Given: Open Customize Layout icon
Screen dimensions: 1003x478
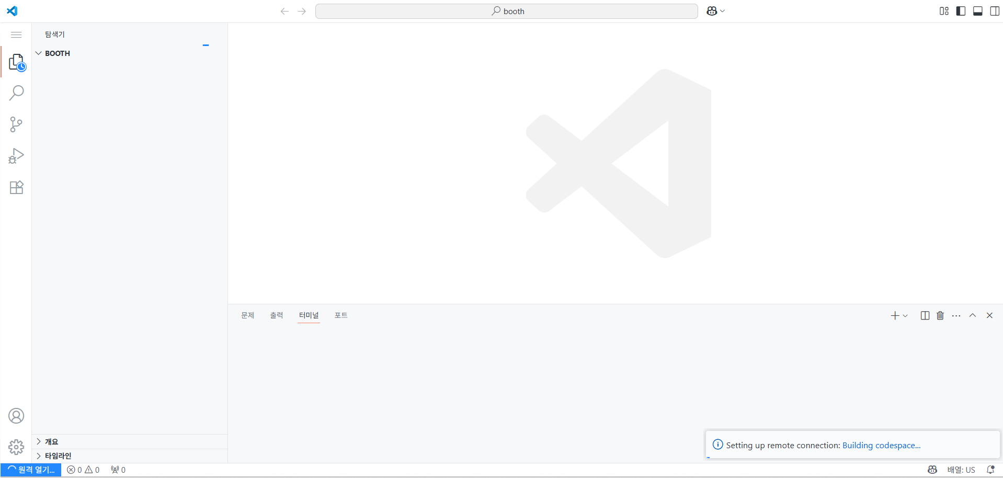Looking at the screenshot, I should (944, 11).
